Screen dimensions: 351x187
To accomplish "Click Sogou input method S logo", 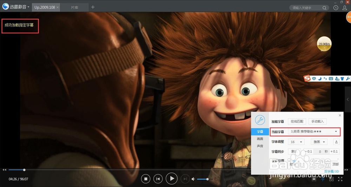I will pos(307,78).
